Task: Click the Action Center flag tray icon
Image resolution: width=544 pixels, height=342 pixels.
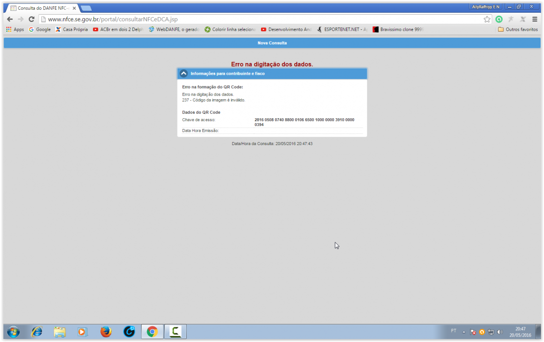Action: (473, 332)
